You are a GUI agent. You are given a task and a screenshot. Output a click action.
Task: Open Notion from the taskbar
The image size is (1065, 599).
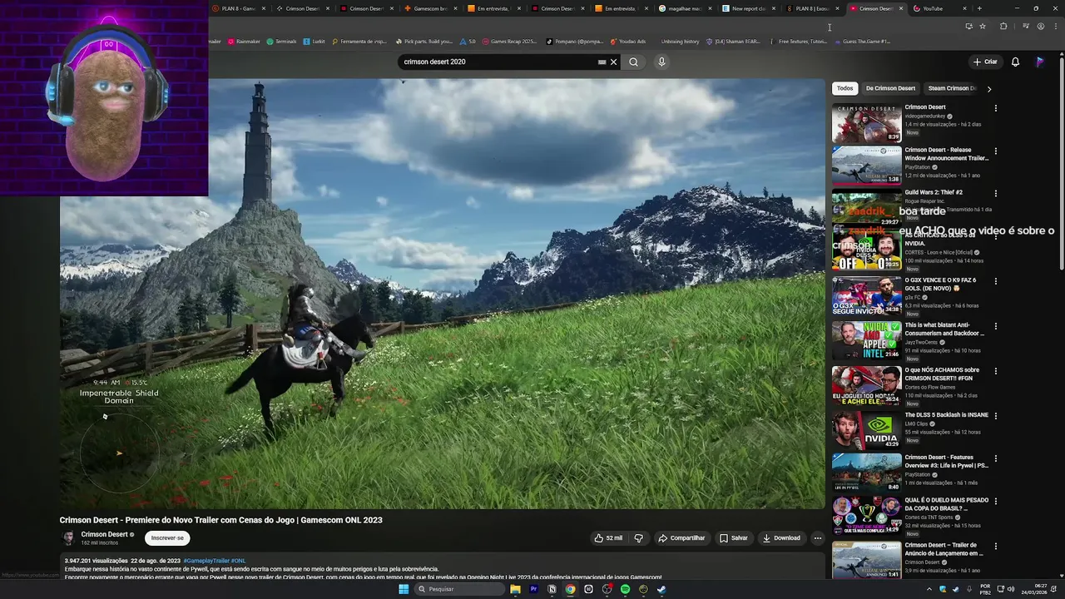click(552, 589)
